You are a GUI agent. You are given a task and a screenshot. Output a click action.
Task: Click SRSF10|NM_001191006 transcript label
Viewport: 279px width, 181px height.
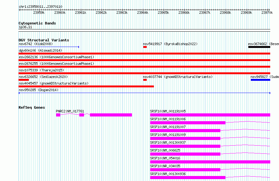[x=168, y=119]
